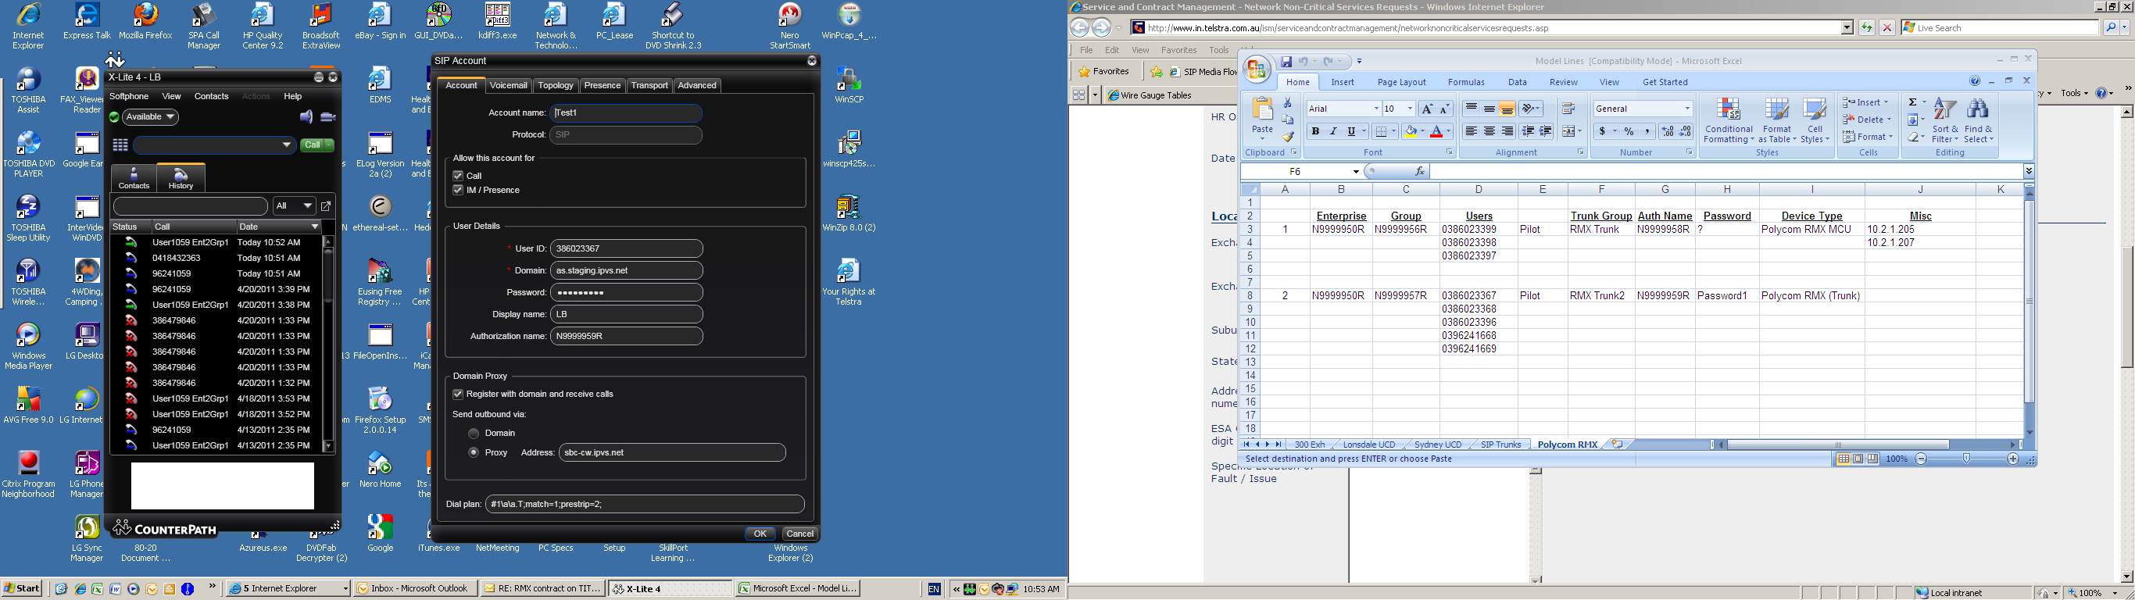Image resolution: width=2135 pixels, height=600 pixels.
Task: Click the Excel zoom slider handle
Action: [1966, 459]
